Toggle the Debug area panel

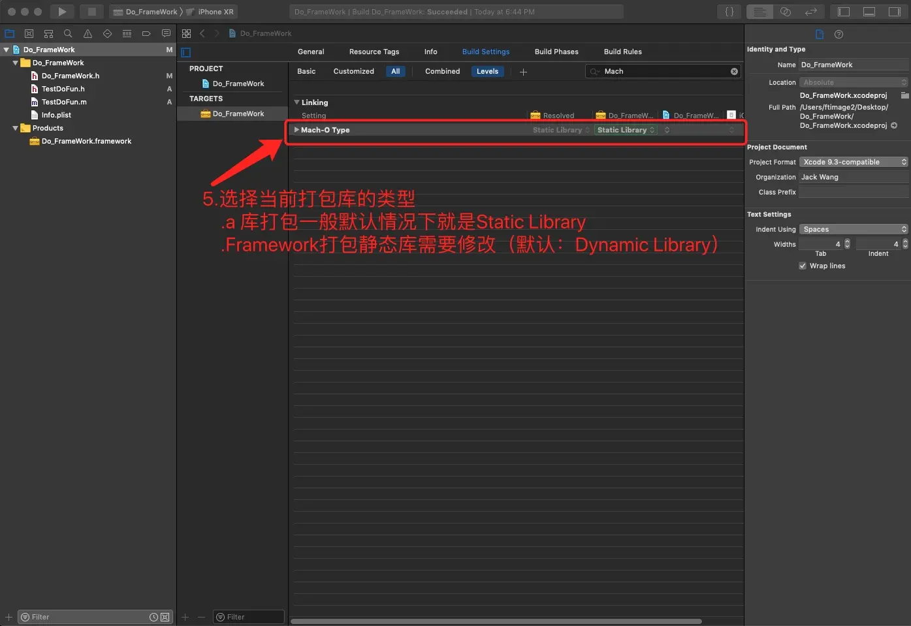point(869,12)
